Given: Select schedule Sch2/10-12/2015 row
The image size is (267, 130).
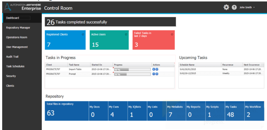Looking at the screenshot, I should [221, 73].
